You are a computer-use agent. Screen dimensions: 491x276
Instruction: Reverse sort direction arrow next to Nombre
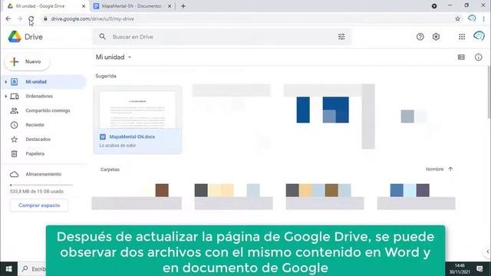pos(450,169)
